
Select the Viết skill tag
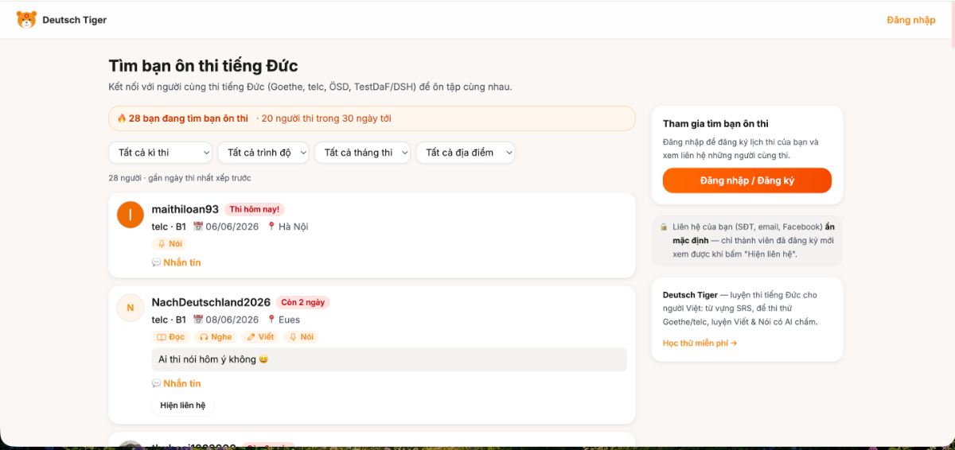pos(260,337)
